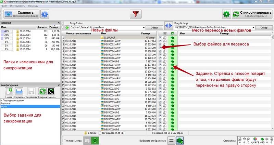Viewport: 274px width, 145px height.
Task: Open Помощь menu
Action: [x=33, y=6]
